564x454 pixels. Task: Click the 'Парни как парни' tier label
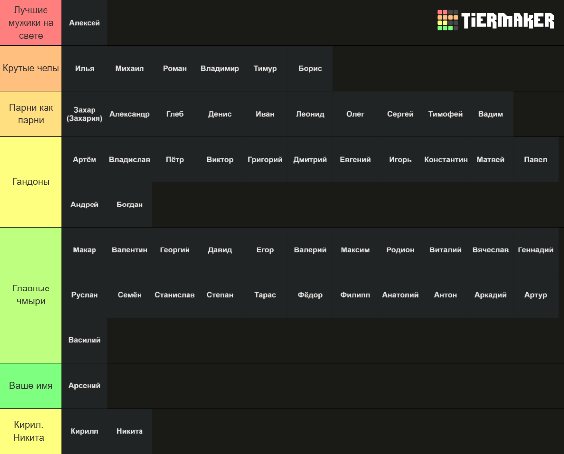point(31,114)
